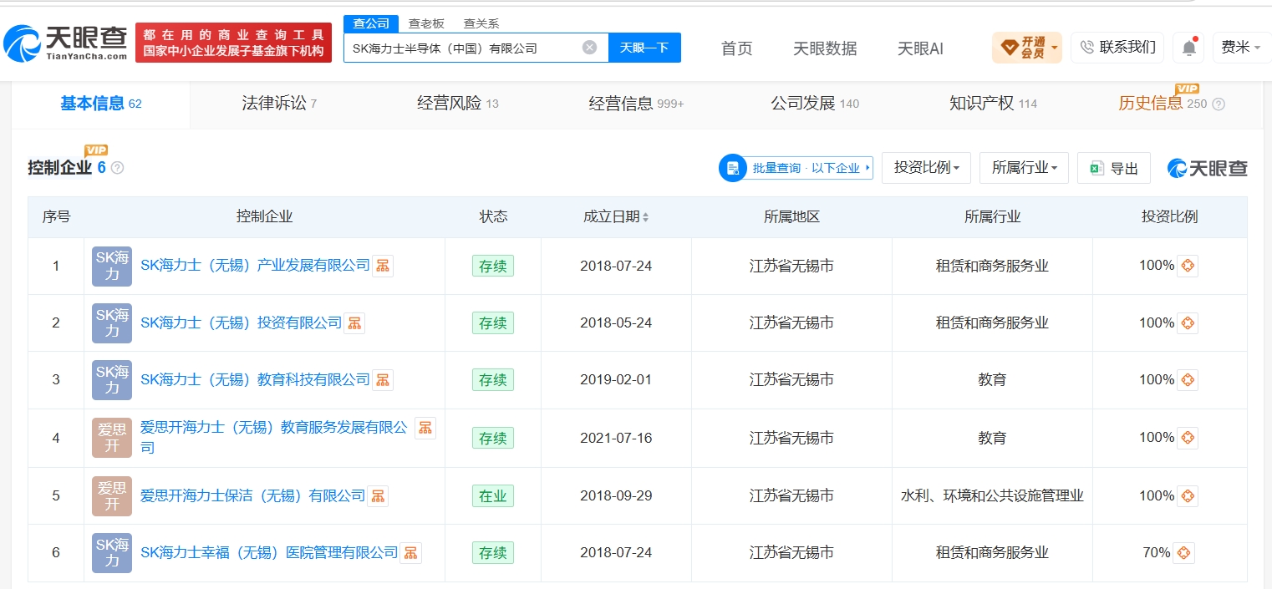Switch to 经营信息 tab
The height and width of the screenshot is (589, 1272).
tap(636, 104)
